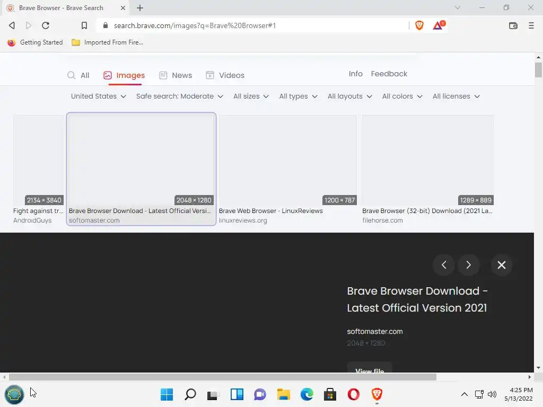The width and height of the screenshot is (543, 407).
Task: Open File Explorer from taskbar
Action: pos(283,394)
